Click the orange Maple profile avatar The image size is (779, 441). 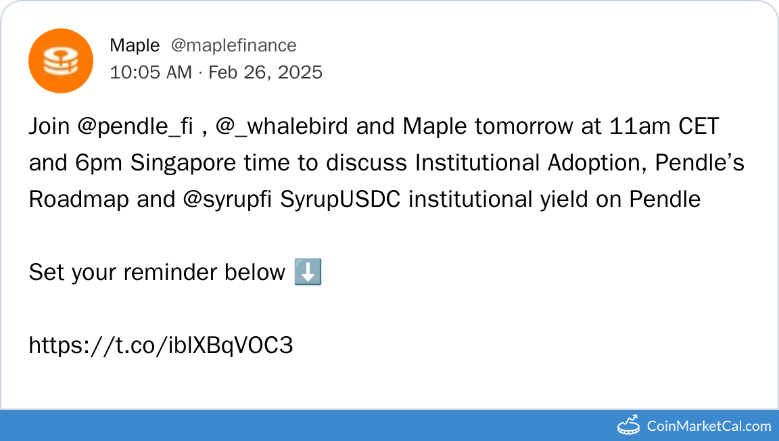tap(61, 61)
